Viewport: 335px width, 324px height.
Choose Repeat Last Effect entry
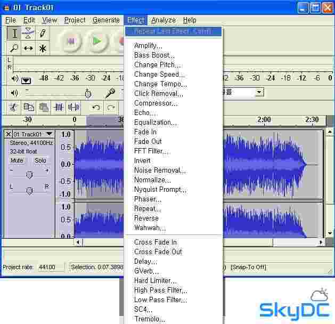173,31
